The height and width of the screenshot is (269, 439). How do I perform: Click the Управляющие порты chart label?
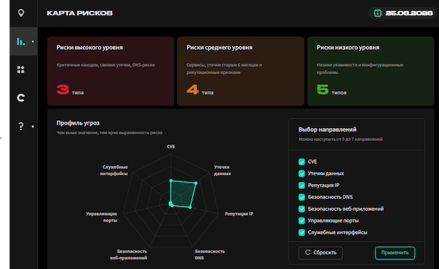[101, 217]
